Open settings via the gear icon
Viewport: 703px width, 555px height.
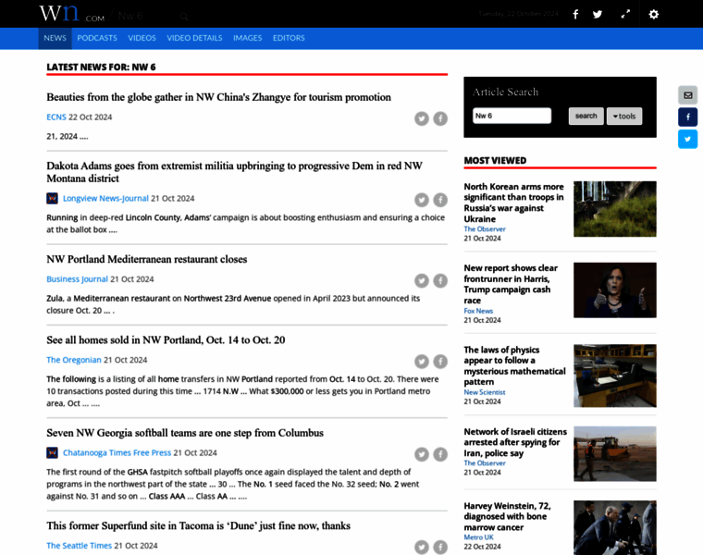[653, 15]
